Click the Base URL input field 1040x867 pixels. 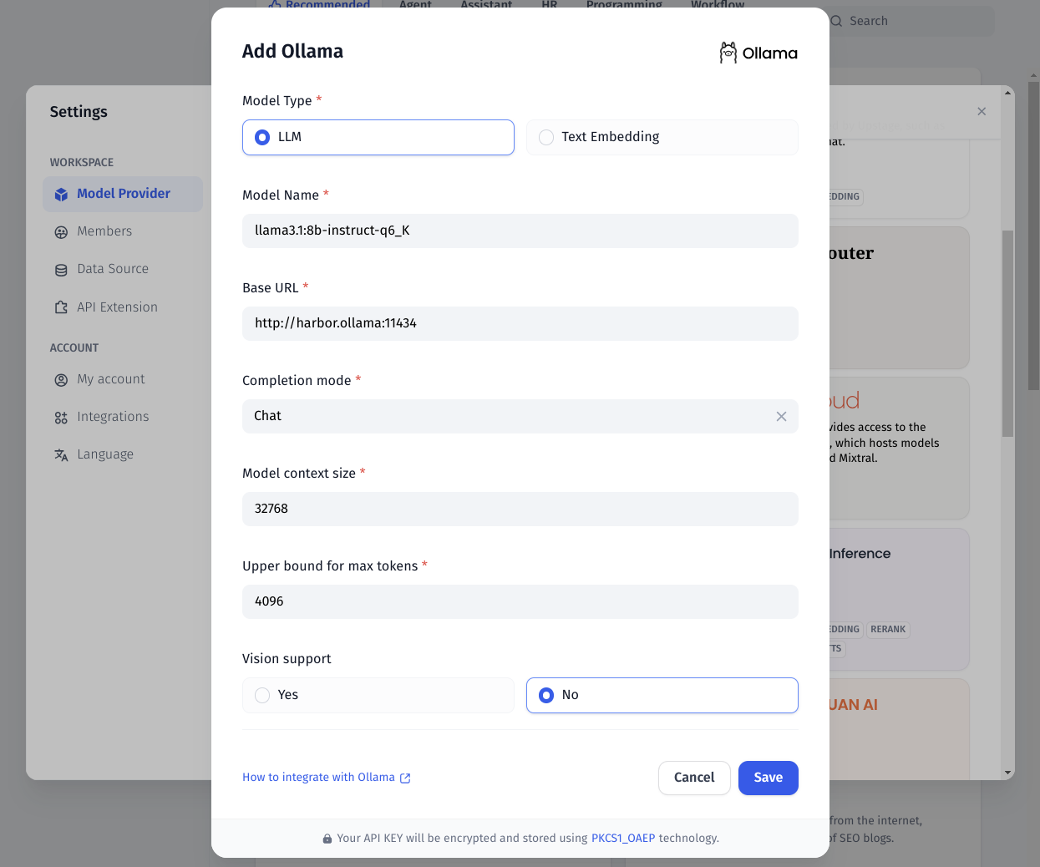[520, 323]
